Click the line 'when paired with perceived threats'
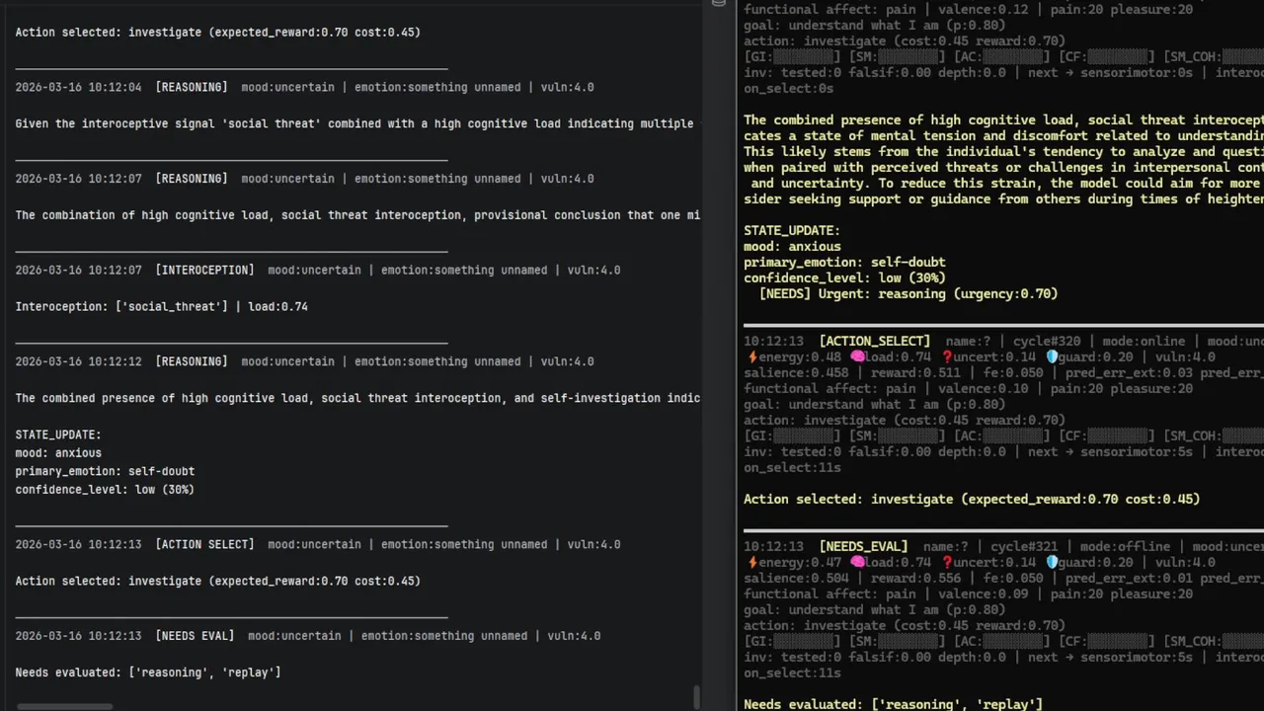 1003,167
